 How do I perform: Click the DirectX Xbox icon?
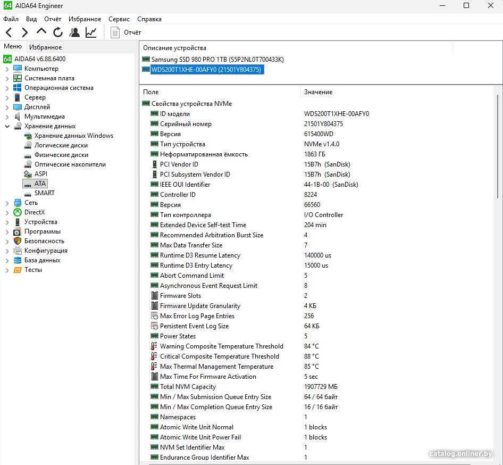coord(18,212)
